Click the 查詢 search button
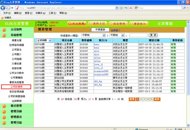 (x=153, y=35)
